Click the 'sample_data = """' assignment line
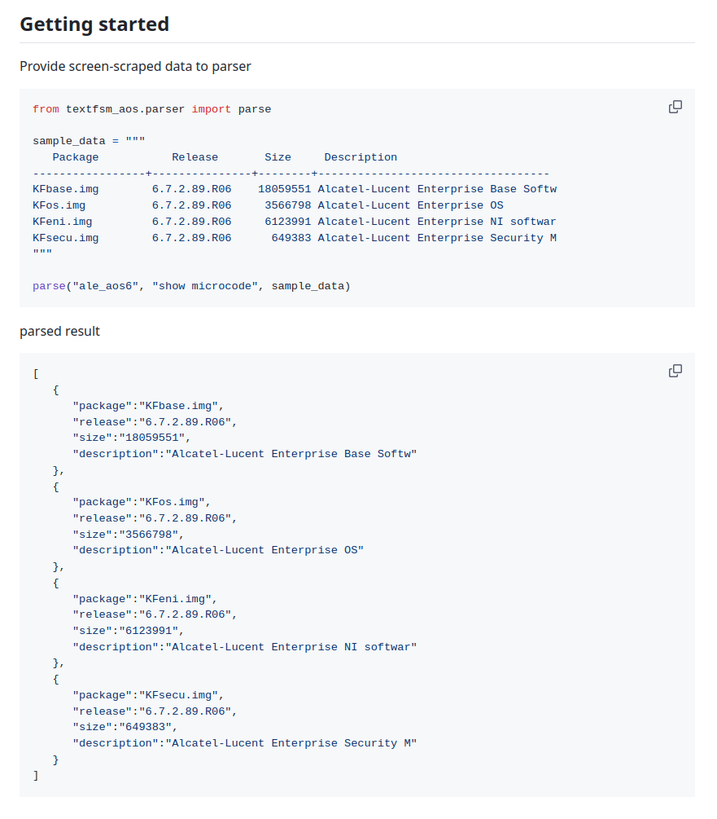 click(x=89, y=141)
